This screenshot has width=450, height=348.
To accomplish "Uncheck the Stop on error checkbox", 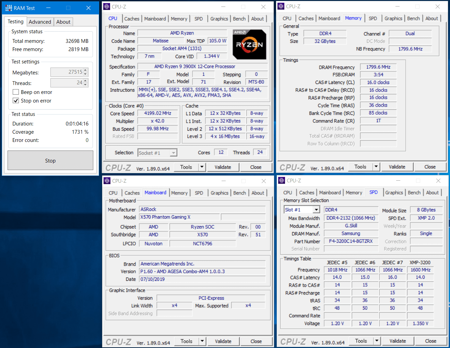I will tap(16, 100).
